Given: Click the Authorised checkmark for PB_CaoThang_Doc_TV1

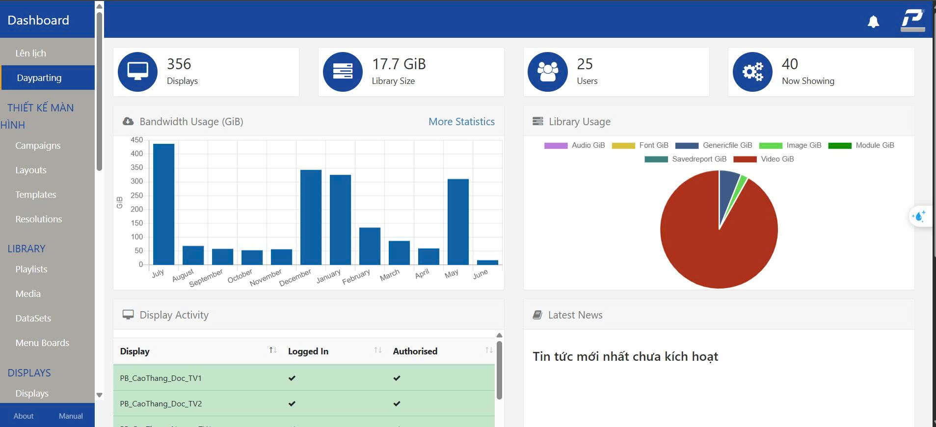Looking at the screenshot, I should pos(397,378).
